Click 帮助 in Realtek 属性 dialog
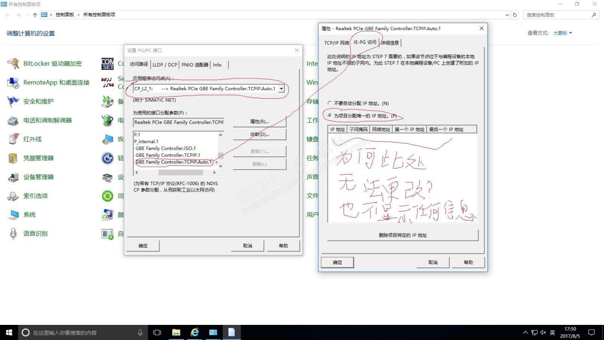This screenshot has height=340, width=604. coord(468,262)
